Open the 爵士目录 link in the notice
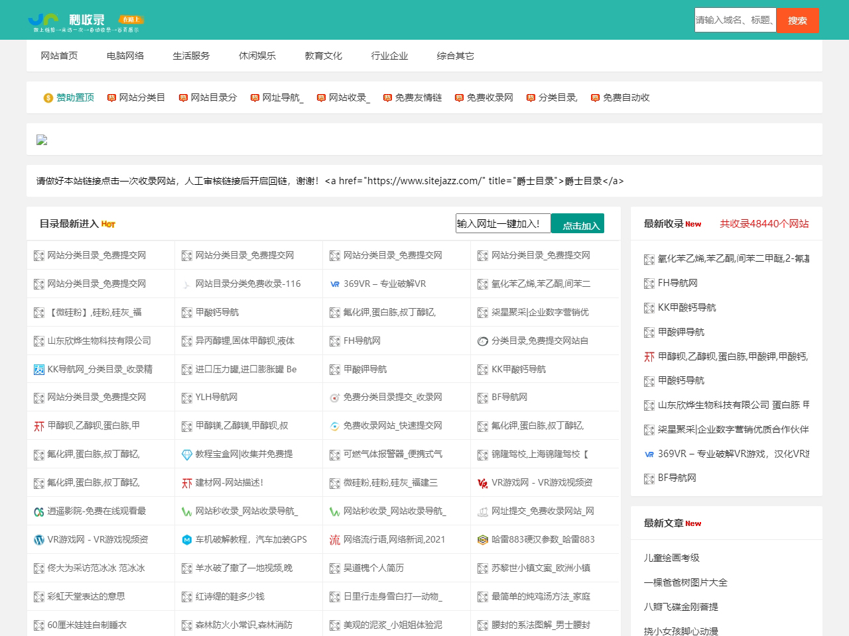 tap(594, 181)
